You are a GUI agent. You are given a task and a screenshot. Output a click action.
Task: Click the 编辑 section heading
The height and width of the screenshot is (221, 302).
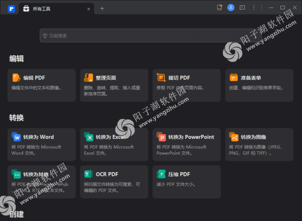pos(17,58)
